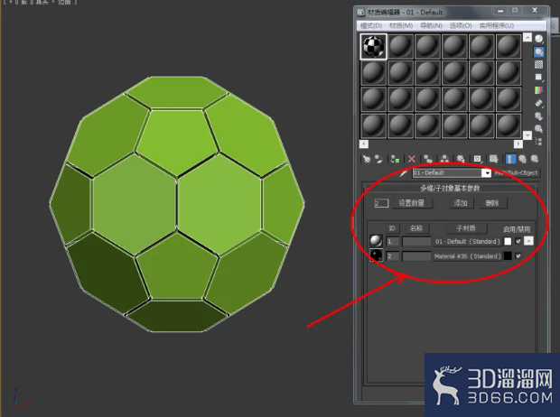The height and width of the screenshot is (417, 560).
Task: Click the material count number field
Action: pyautogui.click(x=381, y=203)
